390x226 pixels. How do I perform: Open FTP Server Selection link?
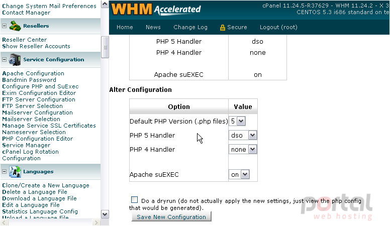tap(32, 106)
